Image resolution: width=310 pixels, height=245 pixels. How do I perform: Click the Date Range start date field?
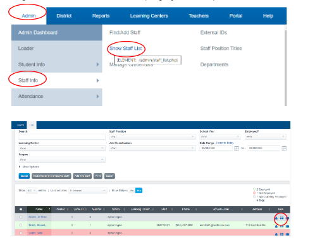(x=216, y=148)
